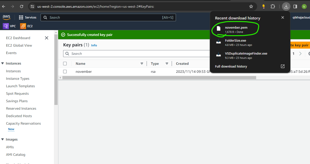Open the EC2 service shortcut
This screenshot has height=164, width=310.
[x=26, y=26]
